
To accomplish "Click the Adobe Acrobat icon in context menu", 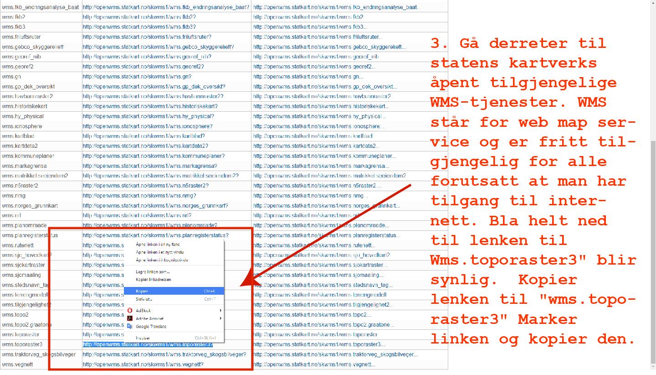I will (130, 318).
